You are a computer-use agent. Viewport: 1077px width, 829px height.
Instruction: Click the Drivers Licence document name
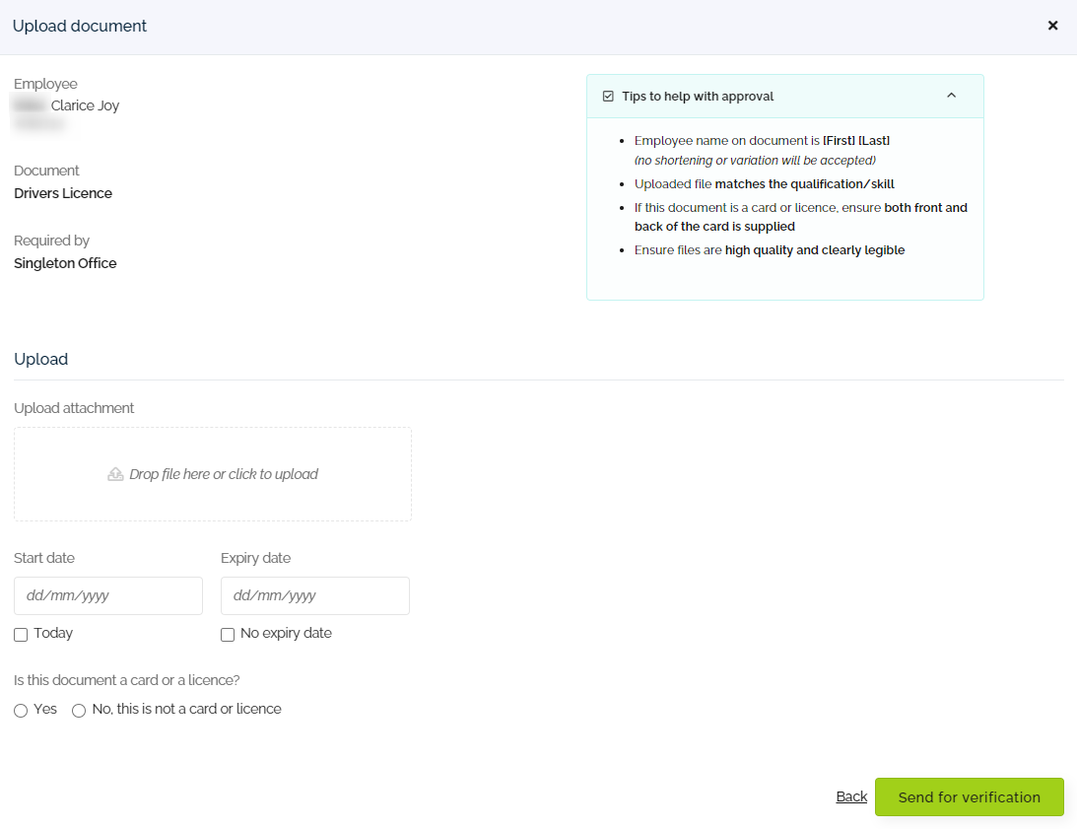click(63, 193)
